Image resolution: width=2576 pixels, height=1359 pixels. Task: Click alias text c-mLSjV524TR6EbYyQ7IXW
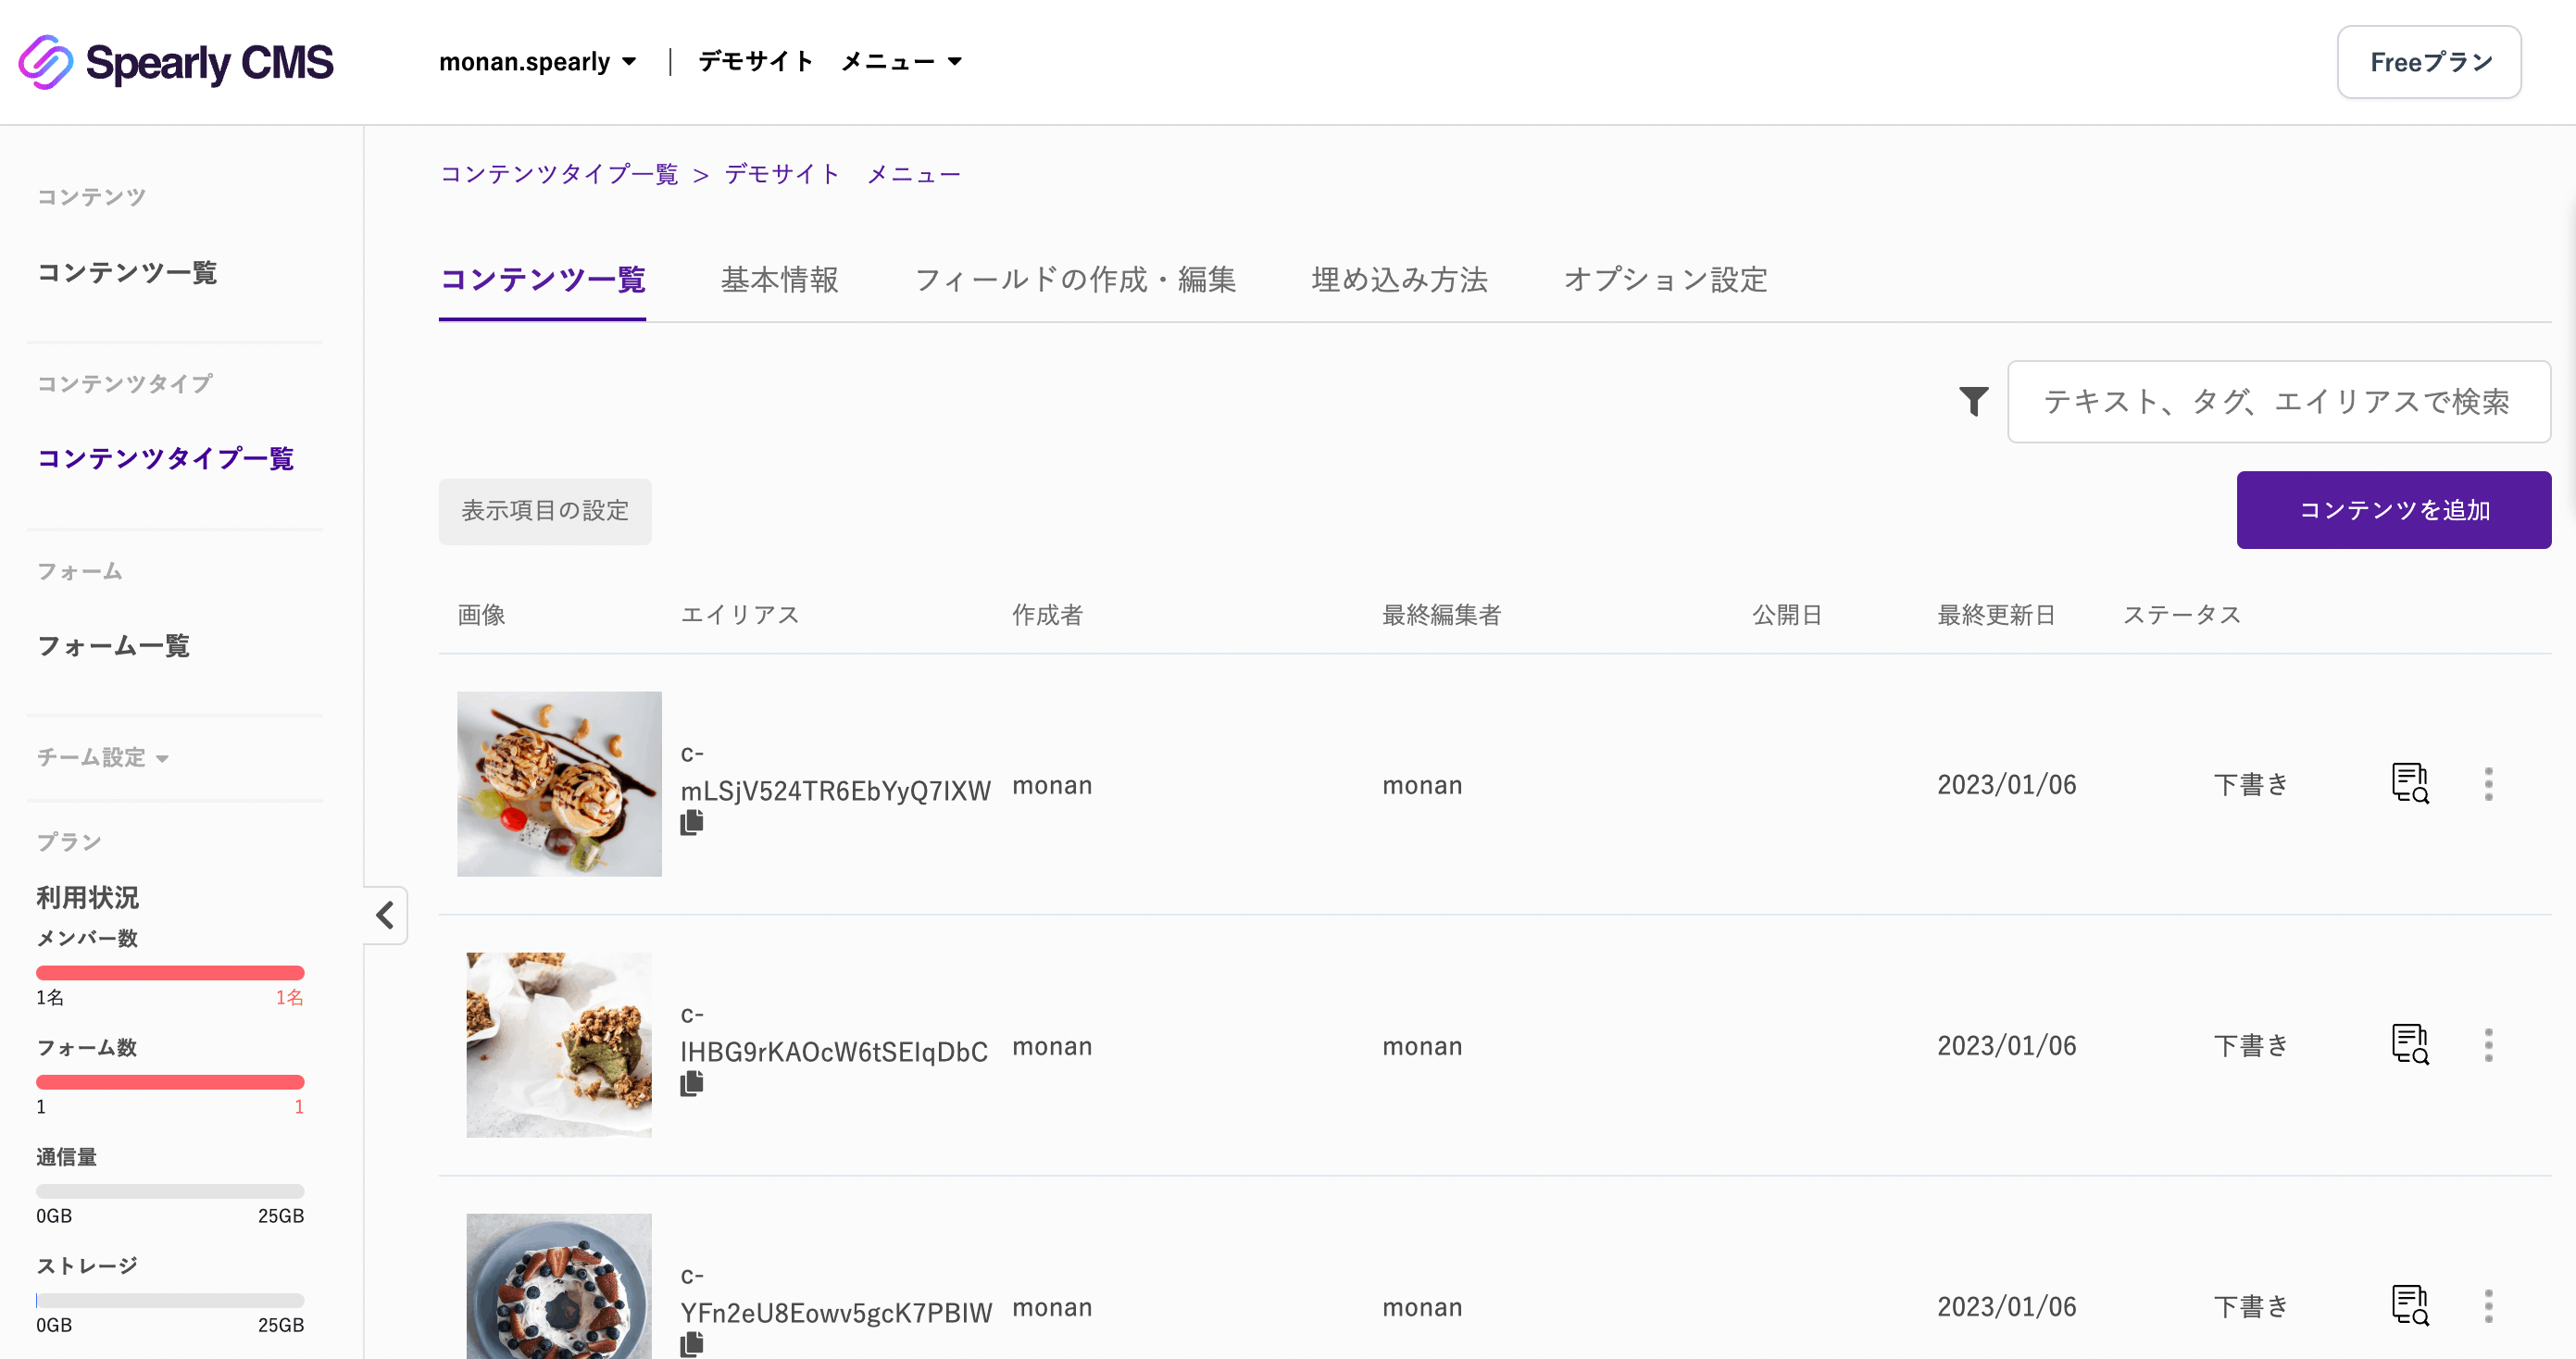pos(836,772)
